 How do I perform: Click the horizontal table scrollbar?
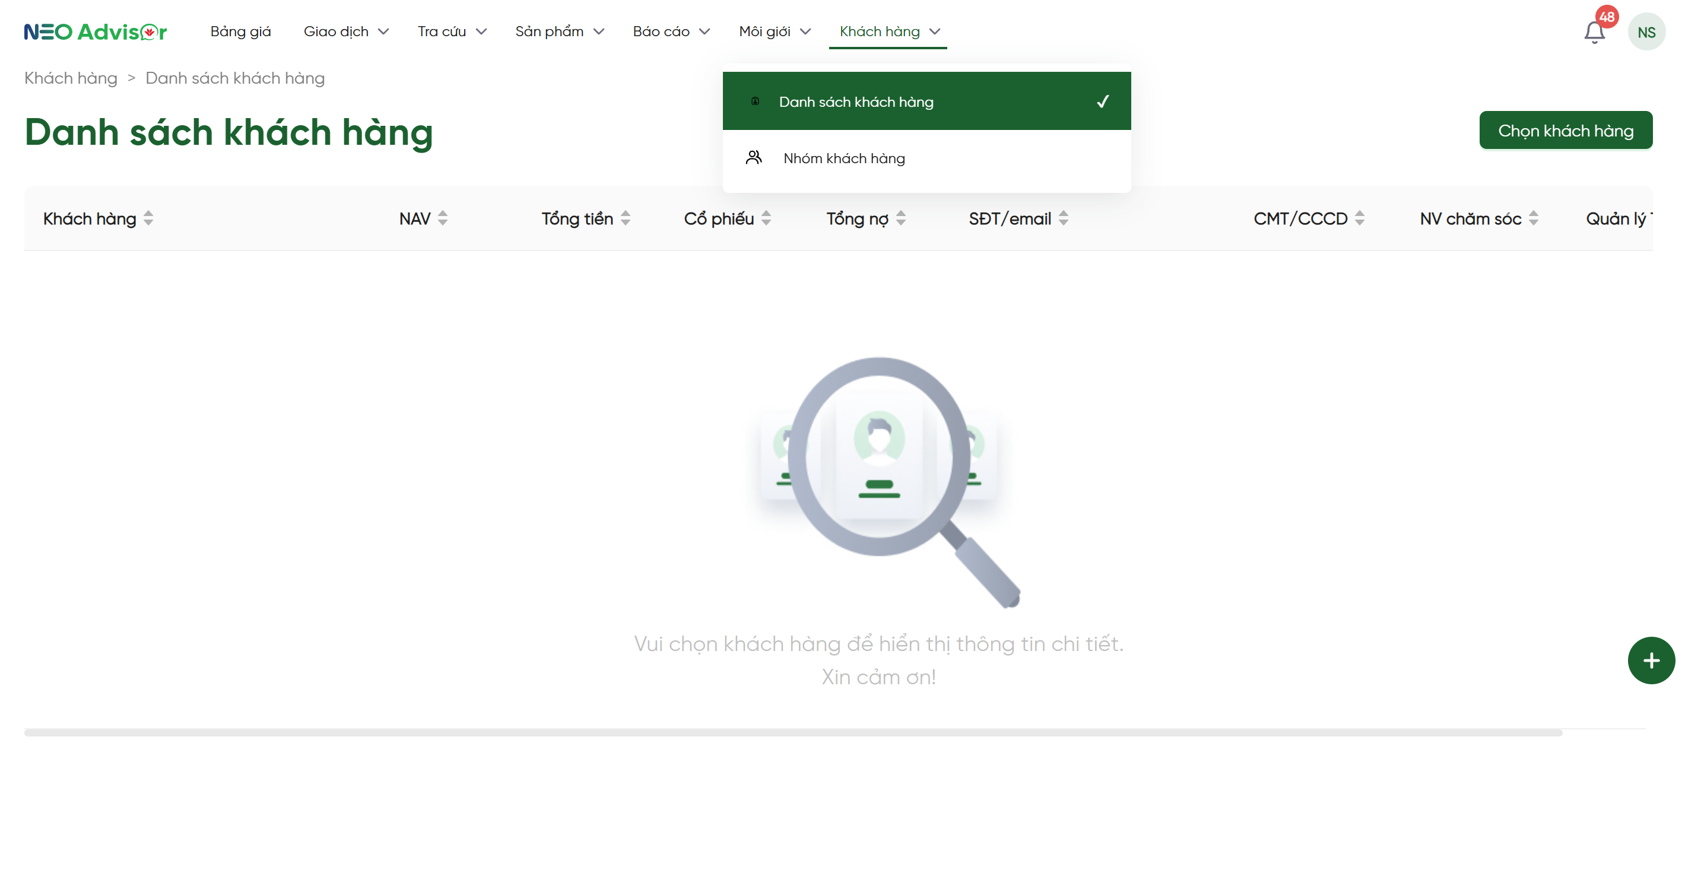click(x=793, y=733)
